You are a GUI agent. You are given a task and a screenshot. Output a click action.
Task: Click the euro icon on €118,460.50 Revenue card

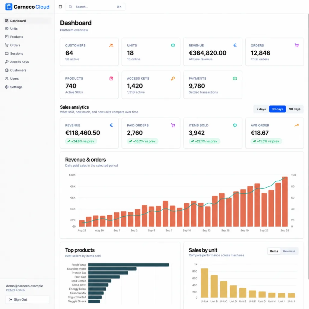tap(111, 125)
